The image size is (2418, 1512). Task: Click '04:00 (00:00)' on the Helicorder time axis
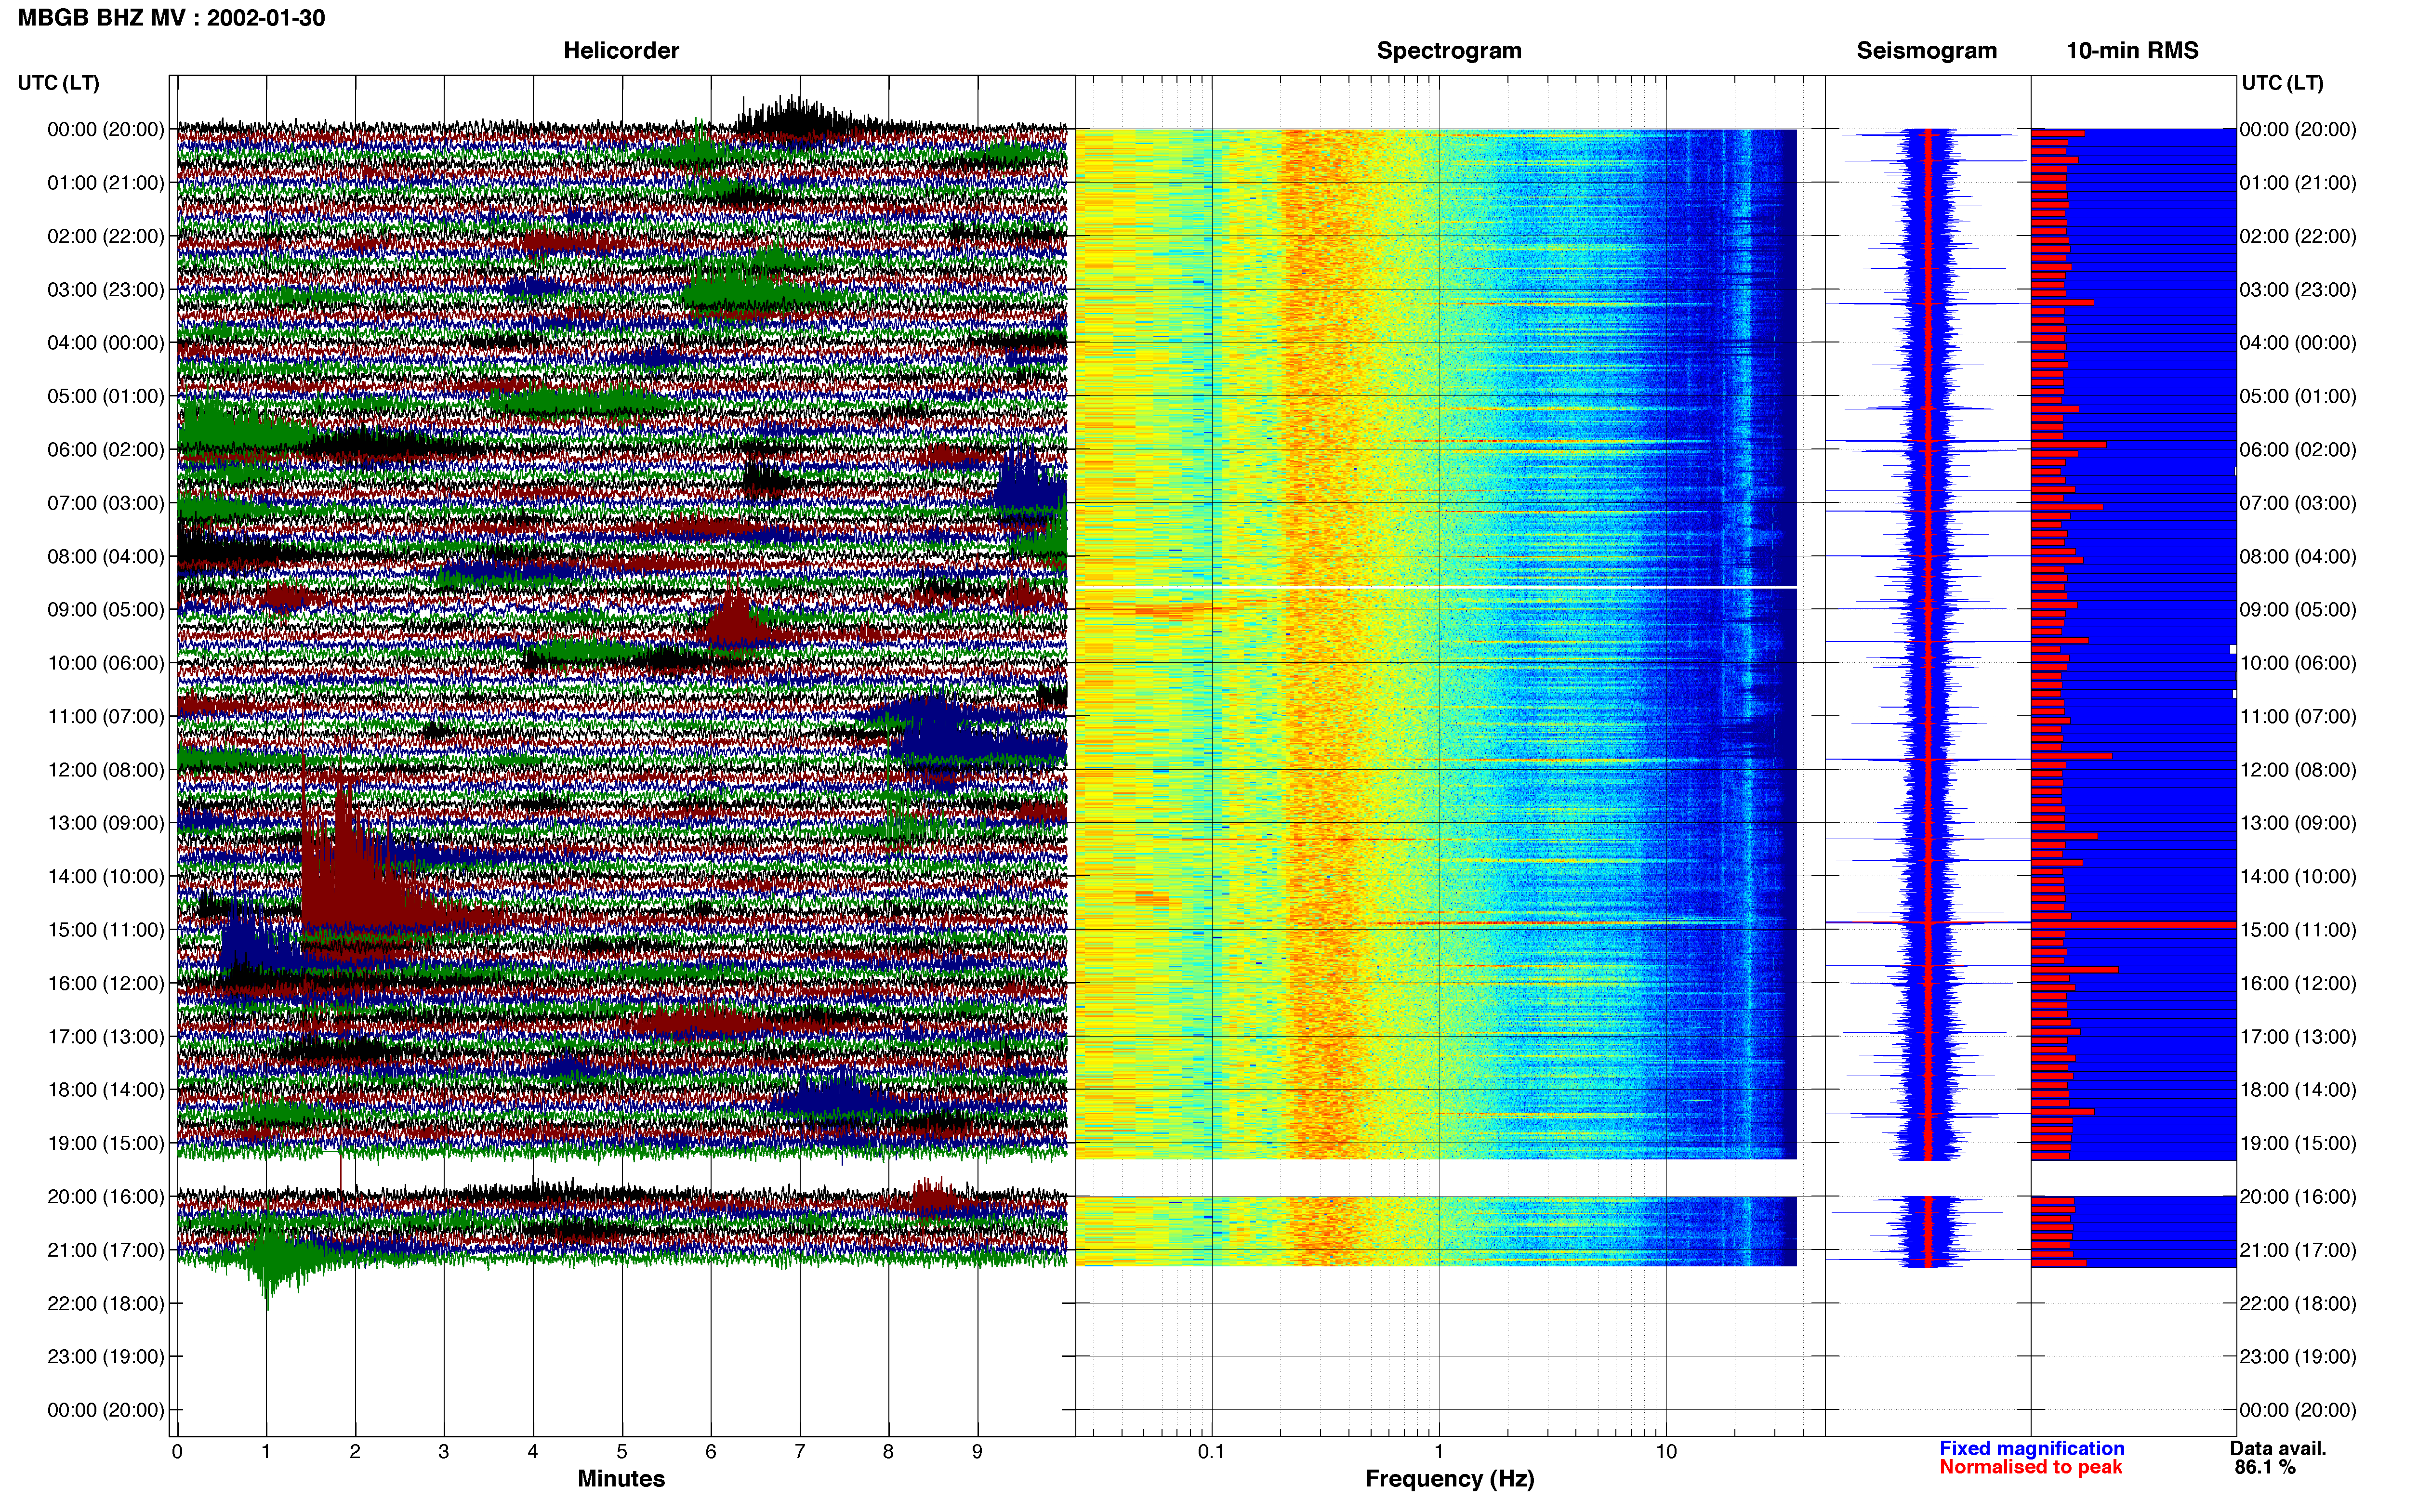click(x=106, y=343)
